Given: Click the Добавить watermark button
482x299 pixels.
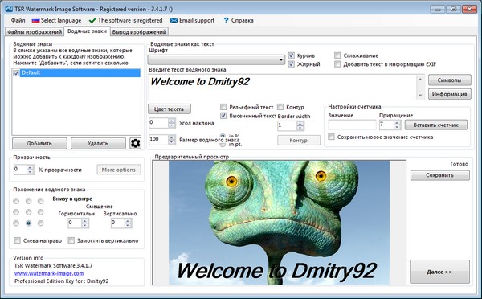Looking at the screenshot, I should coord(39,143).
